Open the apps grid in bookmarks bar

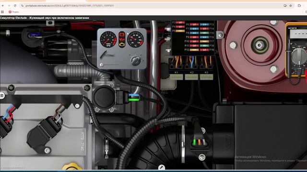(x=2, y=12)
